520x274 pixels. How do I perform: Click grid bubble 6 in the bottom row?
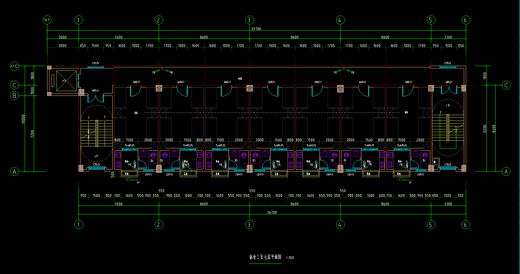(466, 224)
